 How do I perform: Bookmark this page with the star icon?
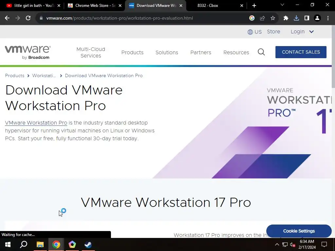coord(273,18)
